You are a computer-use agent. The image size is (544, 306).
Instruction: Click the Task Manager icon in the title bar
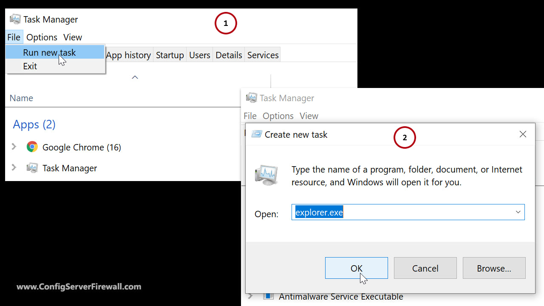coord(15,19)
